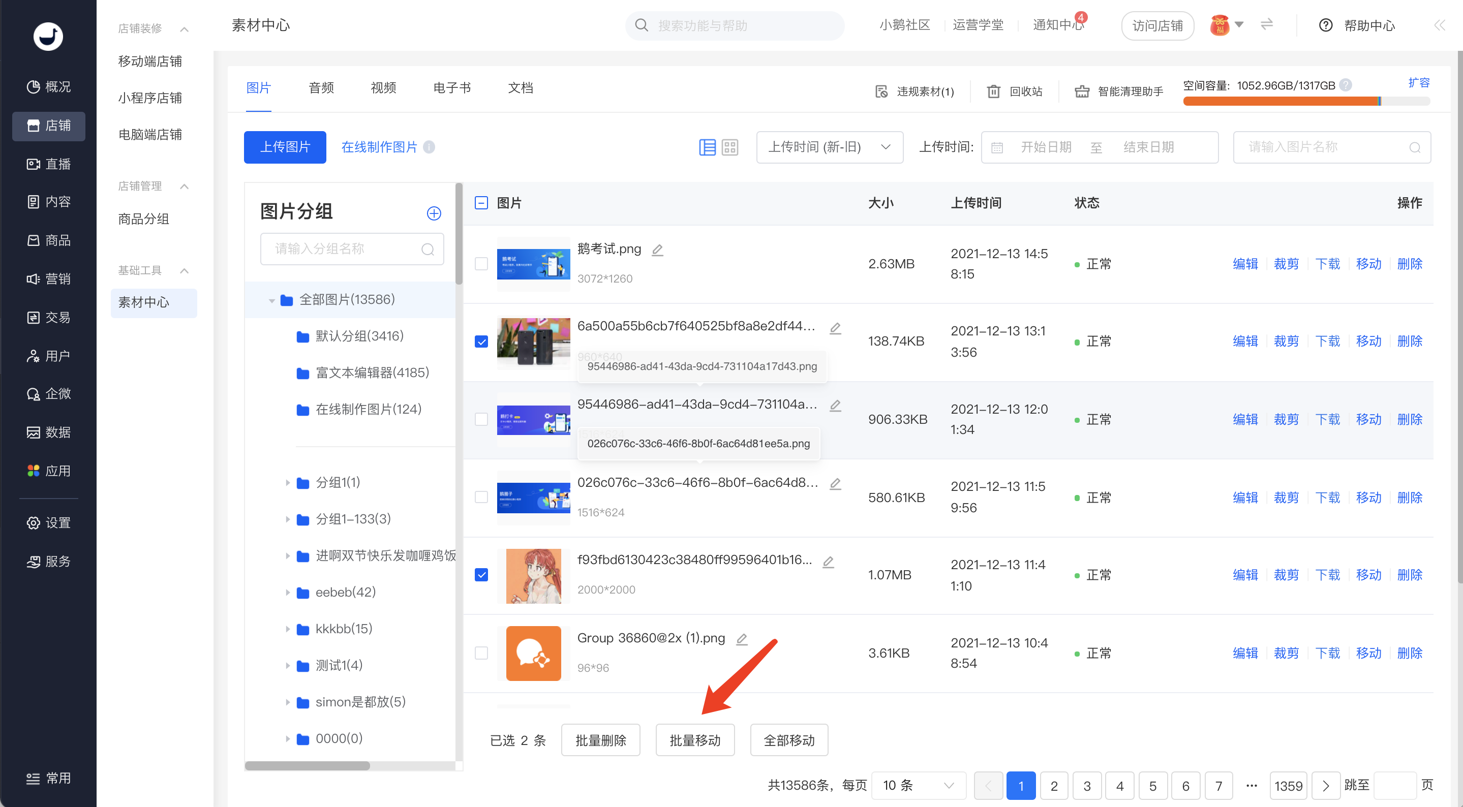Open 营销 marketing section in navigation
1463x807 pixels.
click(49, 279)
